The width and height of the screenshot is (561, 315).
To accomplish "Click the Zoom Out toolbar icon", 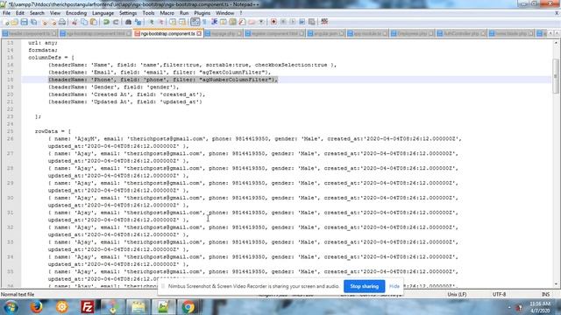I will click(160, 22).
